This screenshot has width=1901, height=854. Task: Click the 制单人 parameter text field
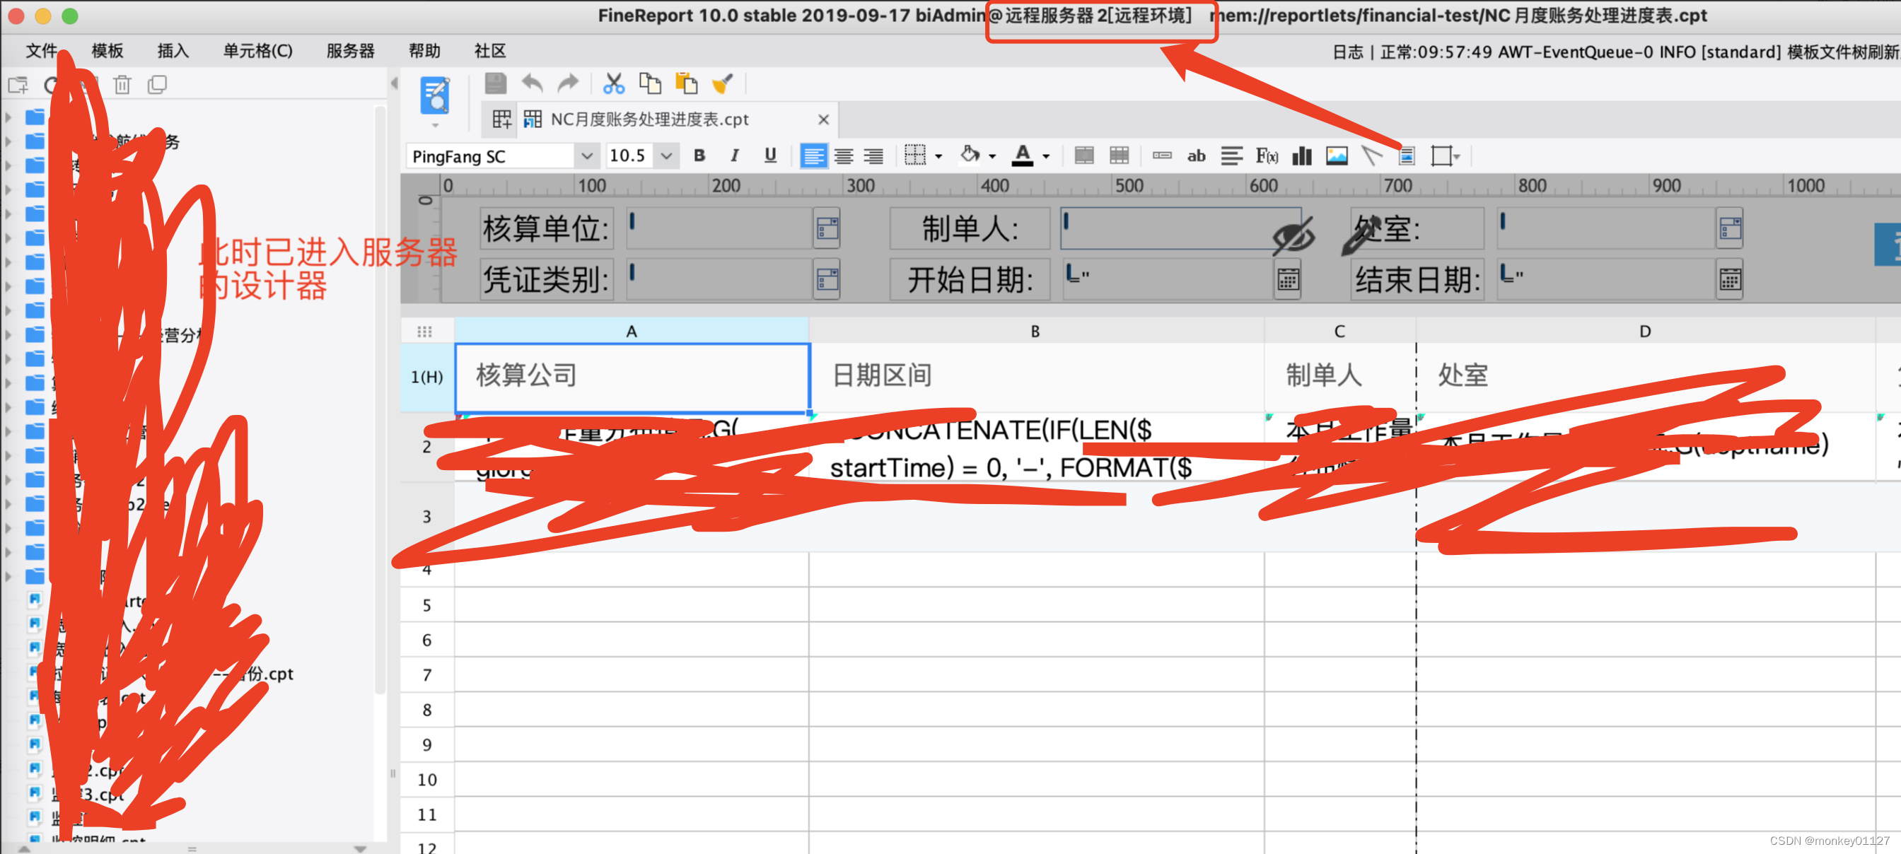[1180, 228]
